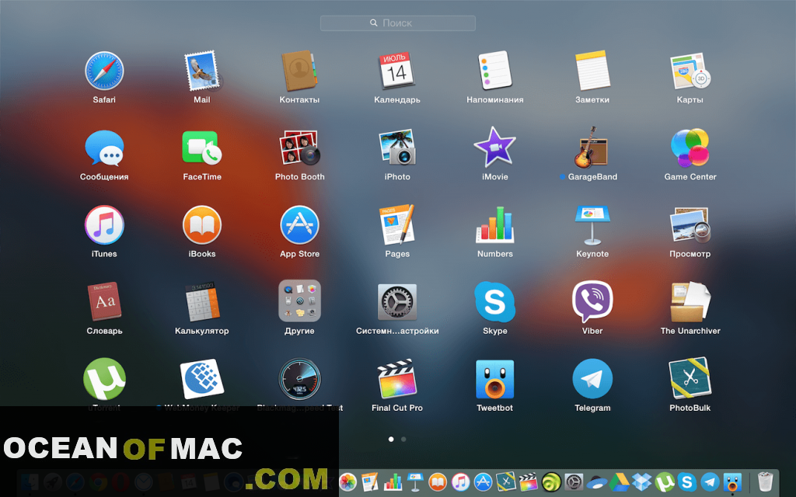The width and height of the screenshot is (796, 497).
Task: Launch the Карты maps app
Action: click(x=690, y=71)
